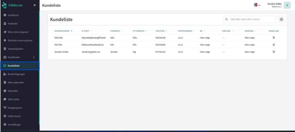Click the Visningsnavn column header
This screenshot has height=132, width=295.
tap(62, 31)
